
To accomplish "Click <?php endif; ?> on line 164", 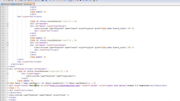I will (x=38, y=38).
